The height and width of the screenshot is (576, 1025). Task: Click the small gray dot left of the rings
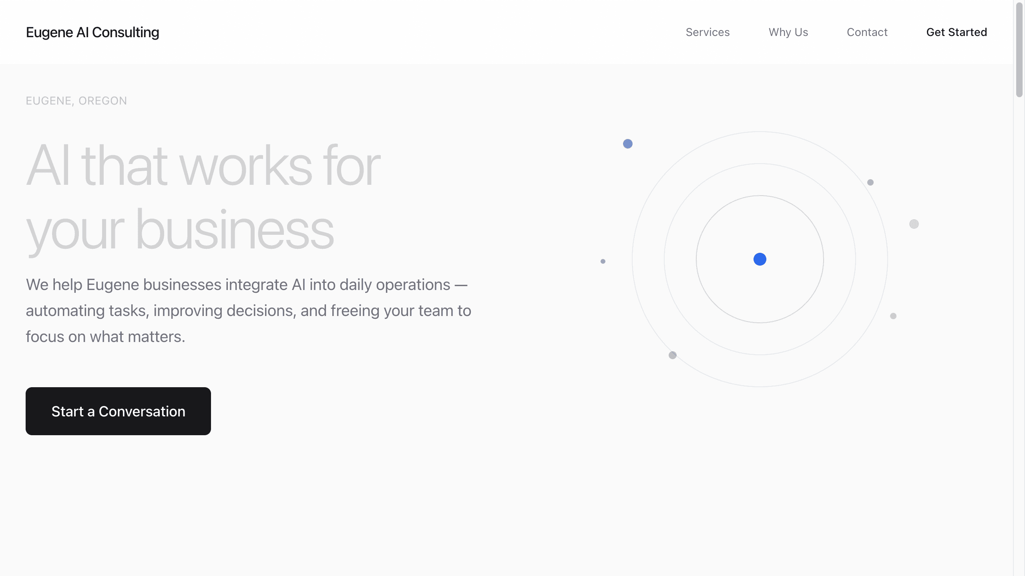pos(603,261)
